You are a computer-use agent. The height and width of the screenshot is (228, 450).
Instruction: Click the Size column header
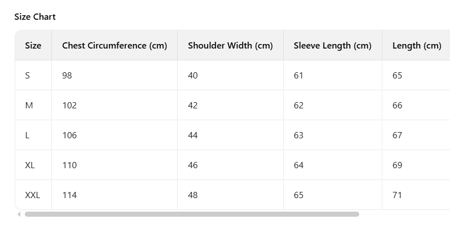coord(33,46)
